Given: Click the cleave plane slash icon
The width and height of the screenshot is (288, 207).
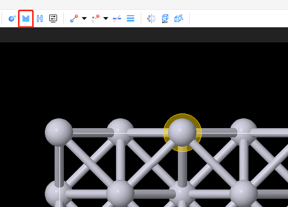Looking at the screenshot, I should [117, 19].
